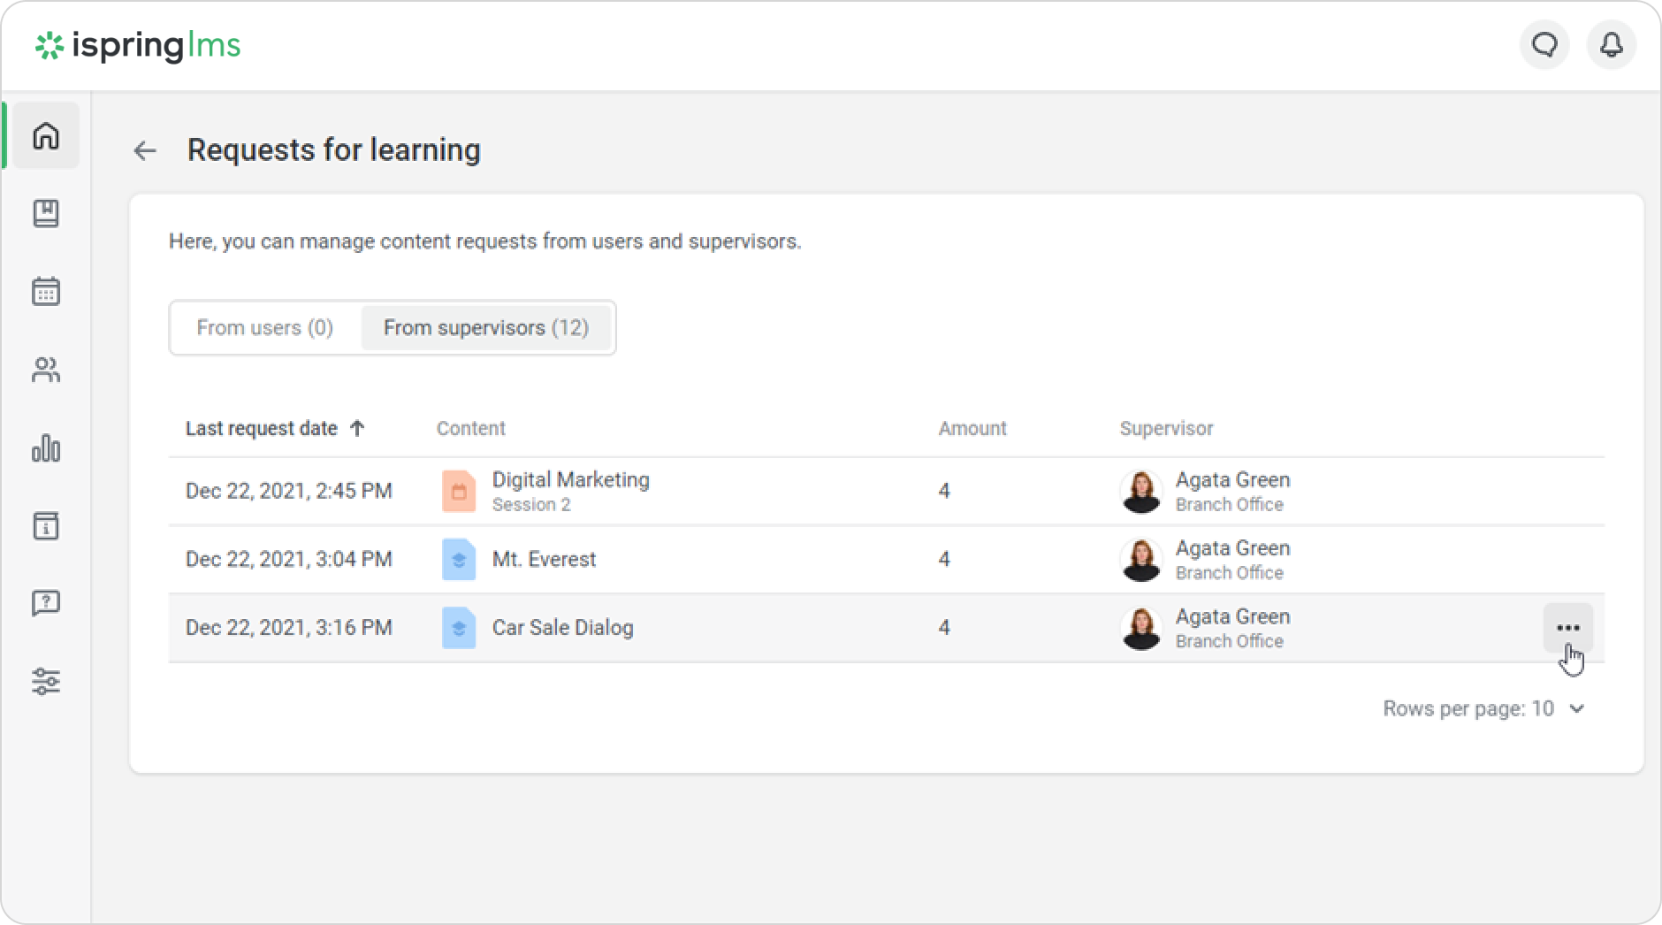
Task: Select the From supervisors tab
Action: [485, 328]
